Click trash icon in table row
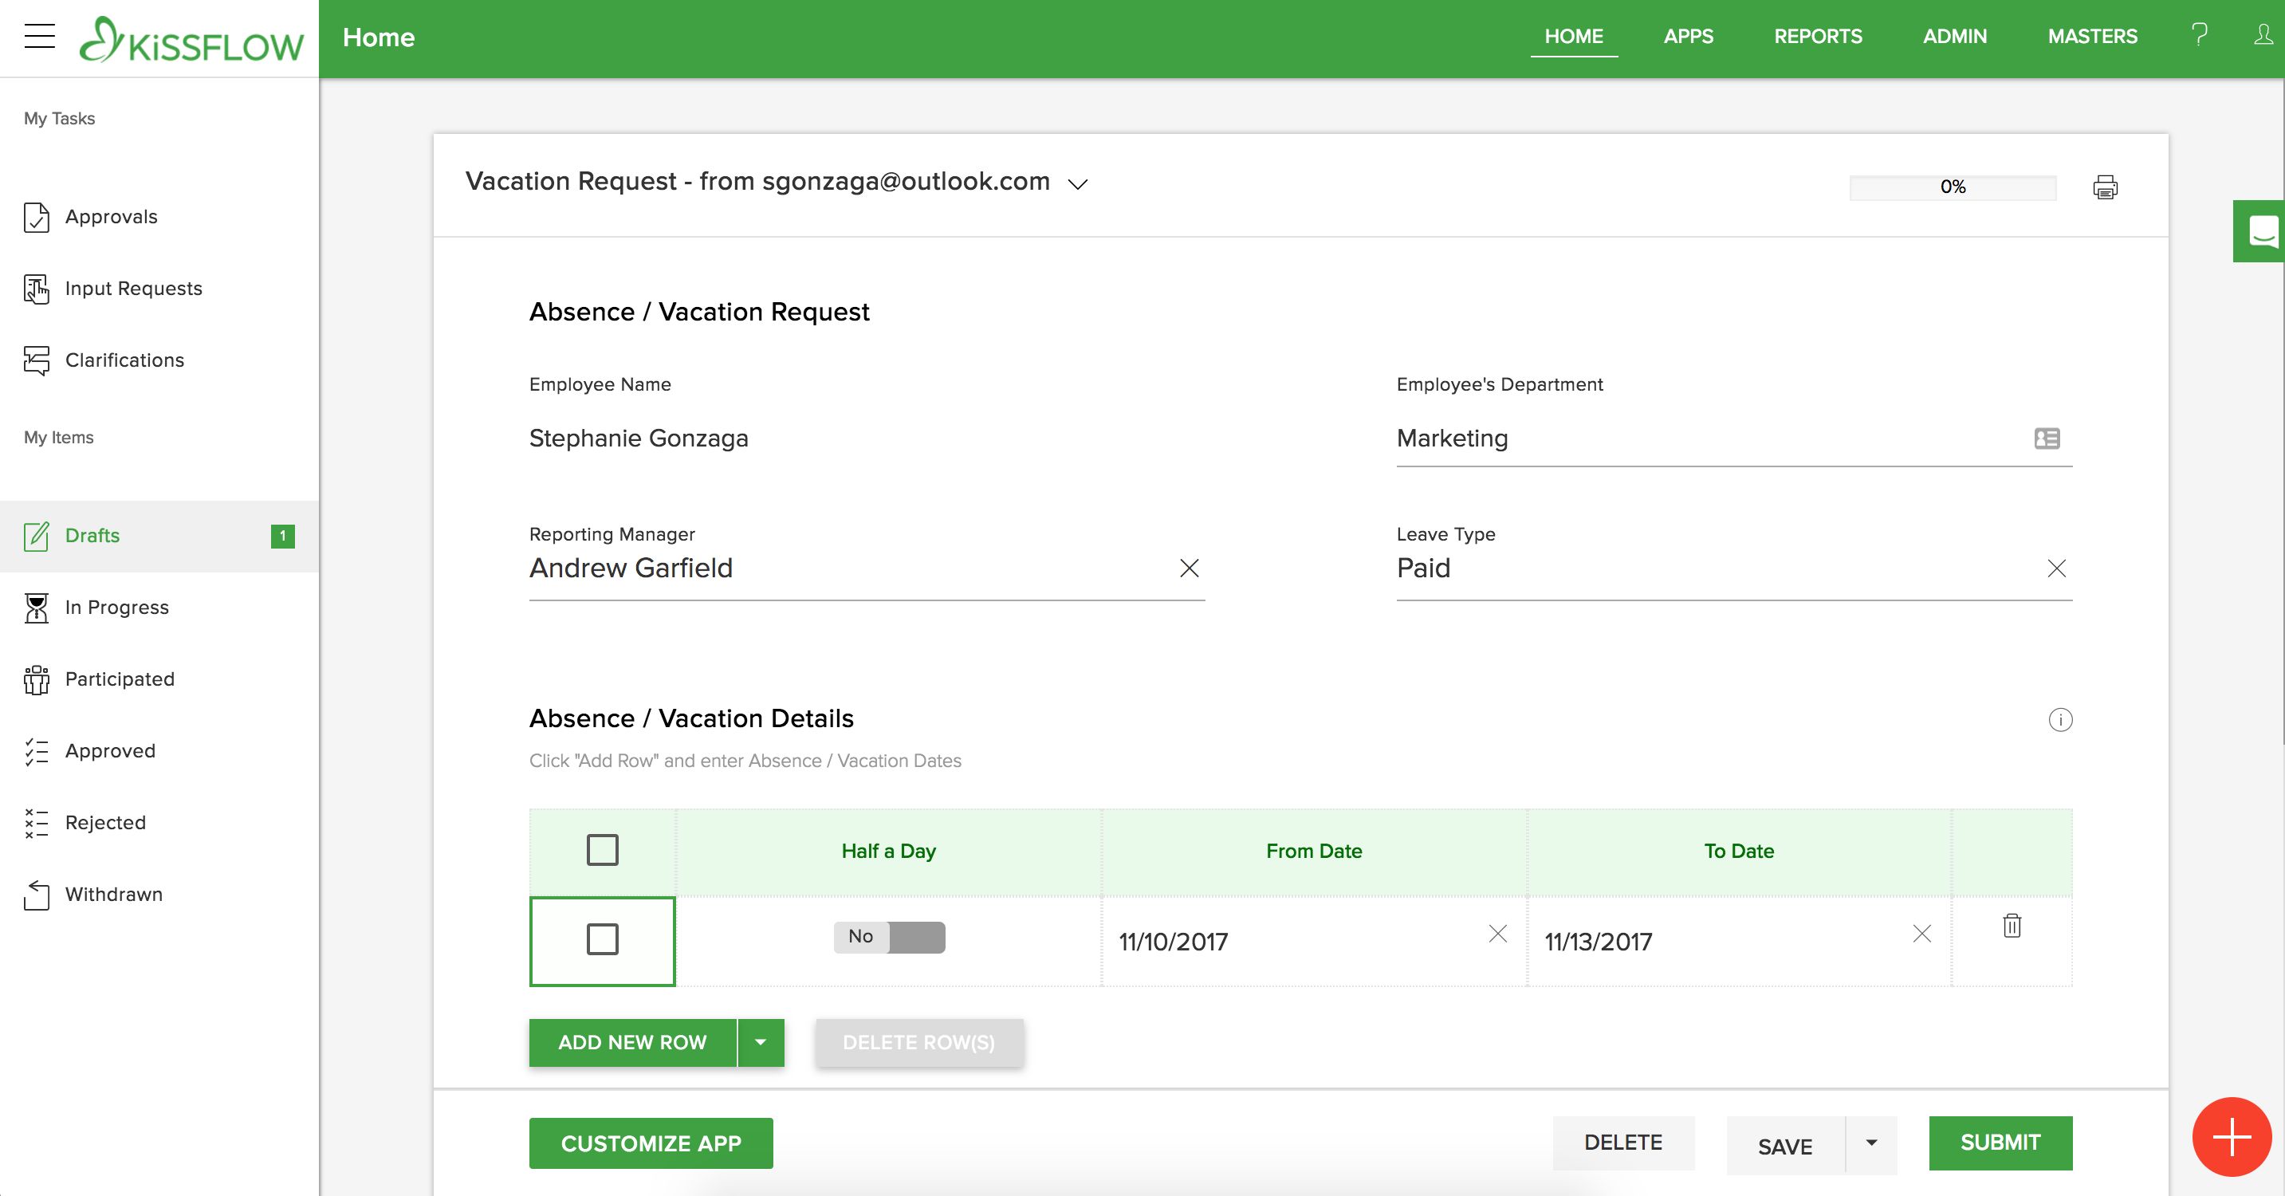The width and height of the screenshot is (2285, 1196). [x=2012, y=927]
